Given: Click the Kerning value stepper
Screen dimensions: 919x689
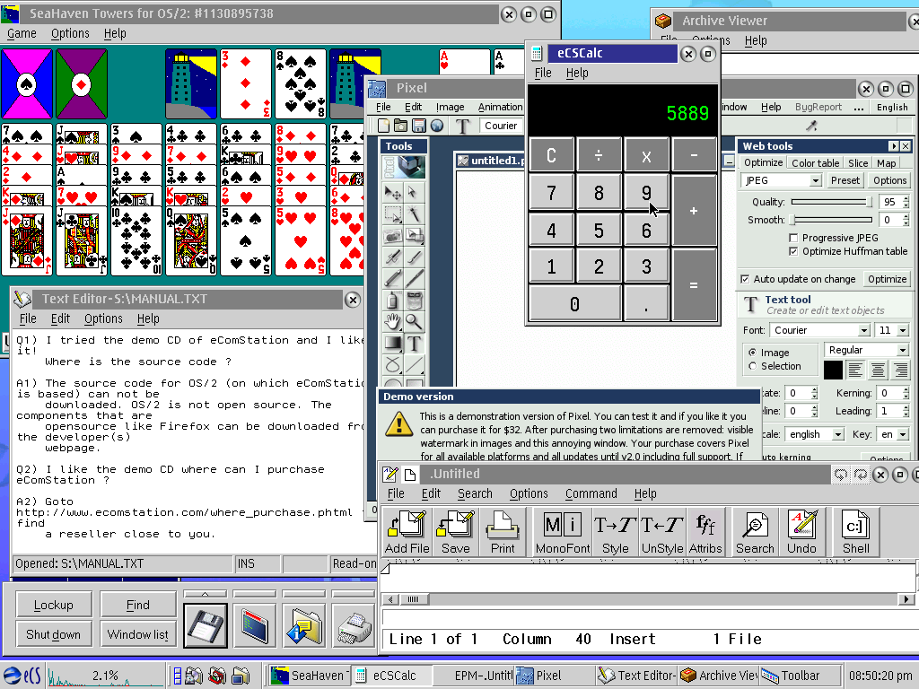Looking at the screenshot, I should coord(906,393).
